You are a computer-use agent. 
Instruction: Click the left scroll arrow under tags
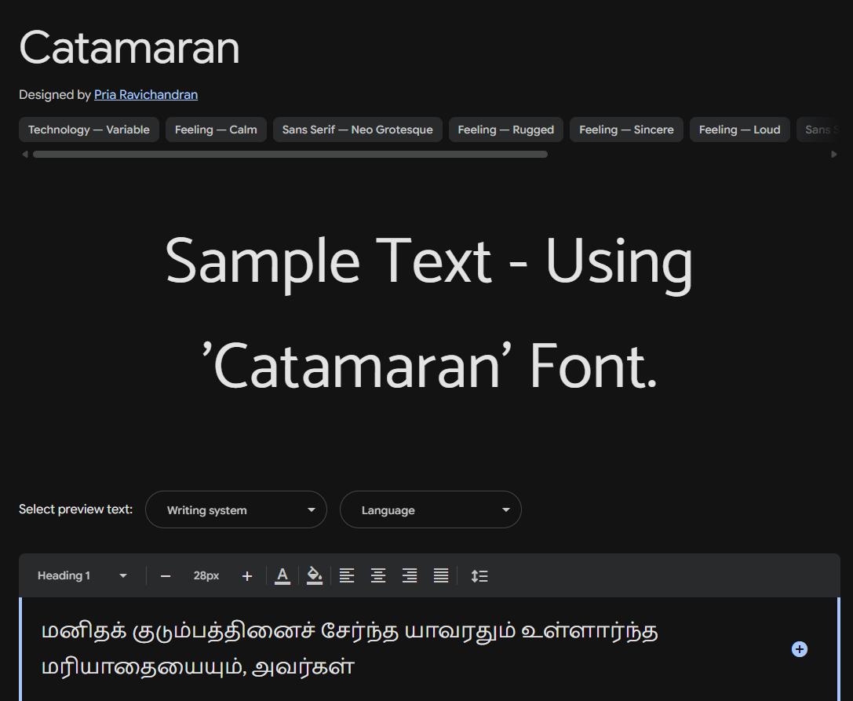click(x=24, y=155)
